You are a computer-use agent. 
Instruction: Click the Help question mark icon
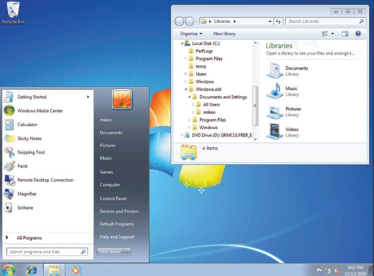pos(358,34)
